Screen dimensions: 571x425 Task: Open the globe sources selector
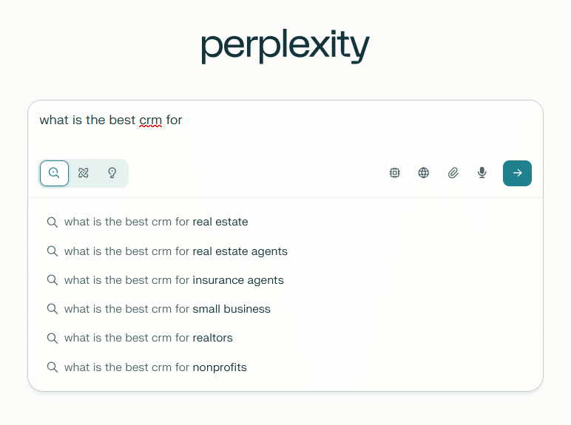coord(424,173)
